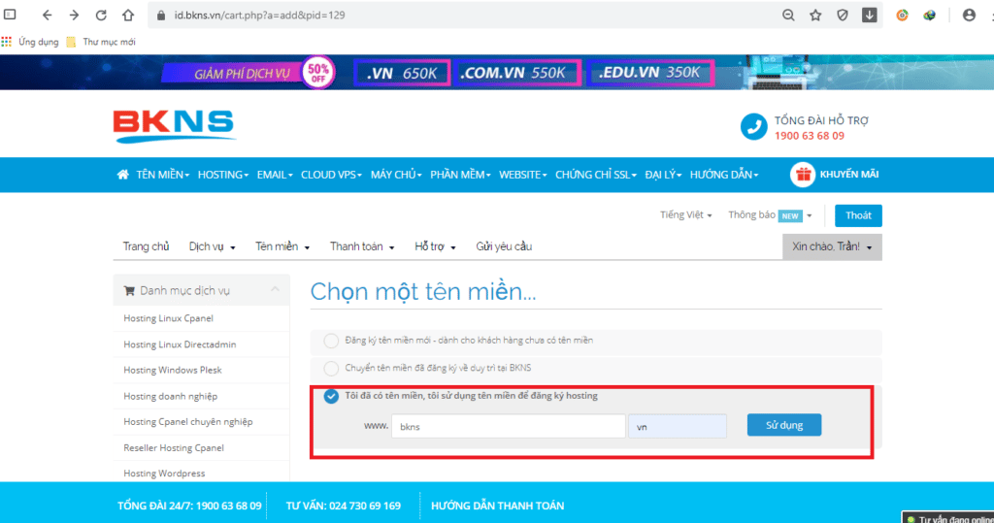Viewport: 994px width, 523px height.
Task: Click the browser address bar URL
Action: tap(260, 16)
